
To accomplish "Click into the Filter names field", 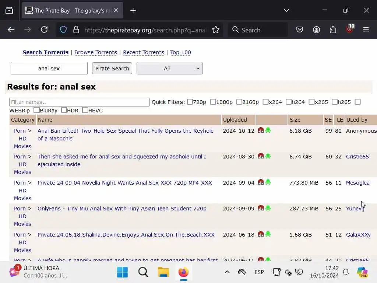I will [x=80, y=102].
